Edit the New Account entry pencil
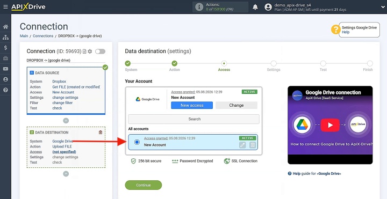Screen dimensions: 387x199 [242, 145]
